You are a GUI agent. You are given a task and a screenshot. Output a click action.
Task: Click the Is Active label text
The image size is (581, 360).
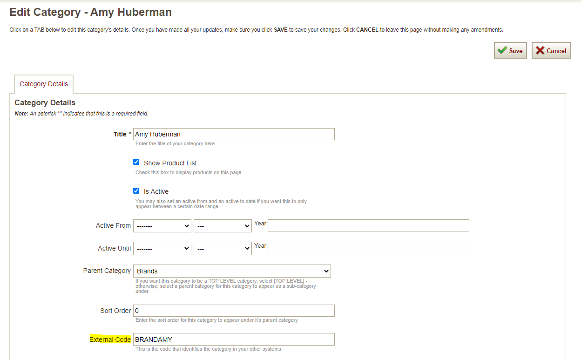pos(156,191)
